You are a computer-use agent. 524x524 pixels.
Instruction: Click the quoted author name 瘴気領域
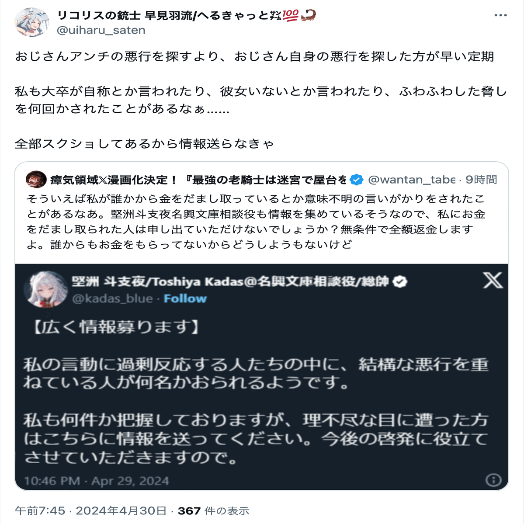point(198,180)
